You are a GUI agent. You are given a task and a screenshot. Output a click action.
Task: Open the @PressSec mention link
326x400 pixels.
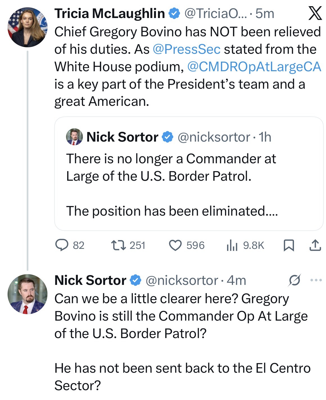tap(186, 49)
